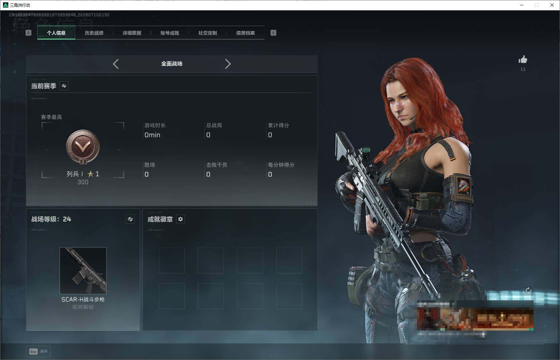Click the 胜场 stat value

tap(146, 174)
